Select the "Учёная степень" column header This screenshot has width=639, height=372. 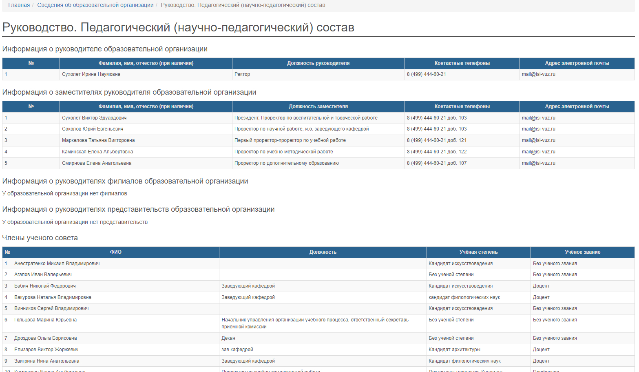point(479,252)
